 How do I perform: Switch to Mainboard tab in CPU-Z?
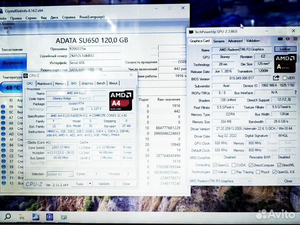pyautogui.click(x=45, y=84)
